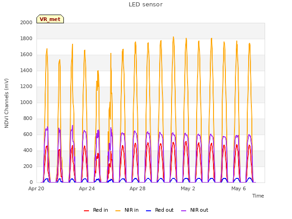Click the purple NIR out legend swatch
This screenshot has height=219, width=292.
pyautogui.click(x=183, y=211)
